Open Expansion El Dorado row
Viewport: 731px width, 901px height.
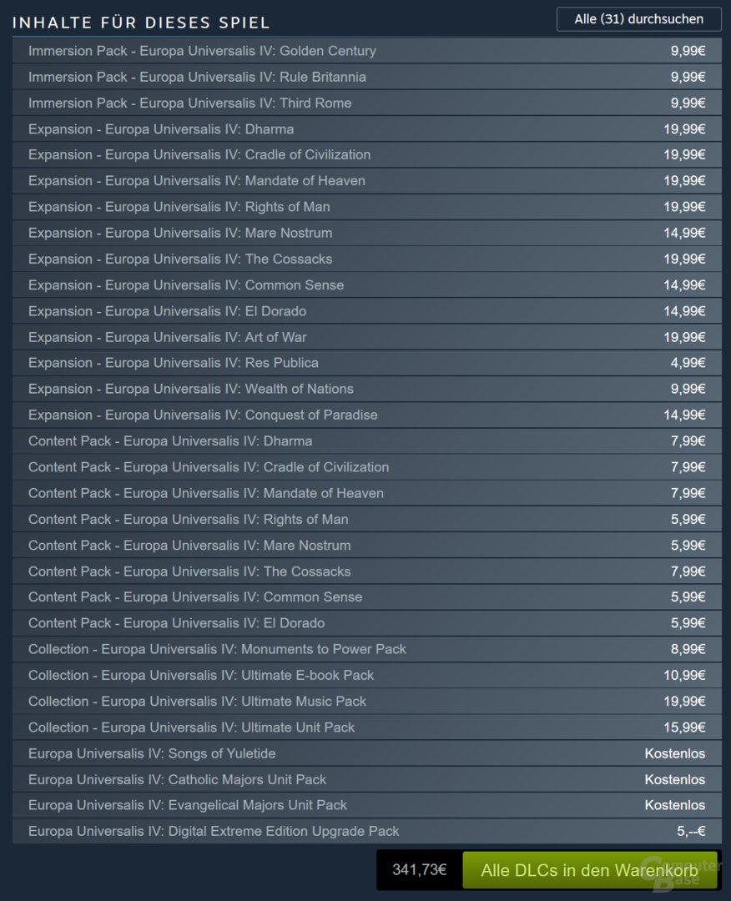click(366, 311)
